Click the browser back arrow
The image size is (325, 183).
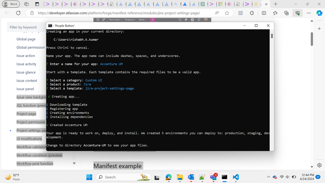pos(7,13)
